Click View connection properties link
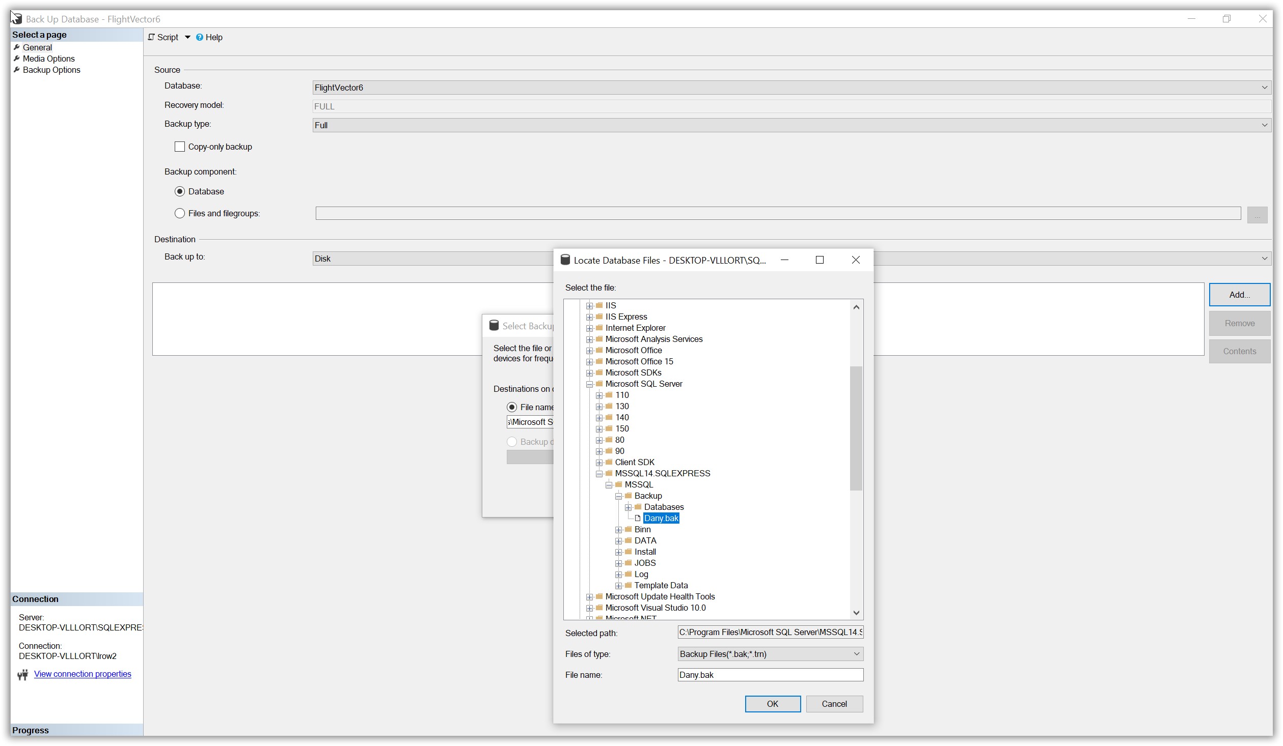This screenshot has width=1283, height=746. (83, 674)
